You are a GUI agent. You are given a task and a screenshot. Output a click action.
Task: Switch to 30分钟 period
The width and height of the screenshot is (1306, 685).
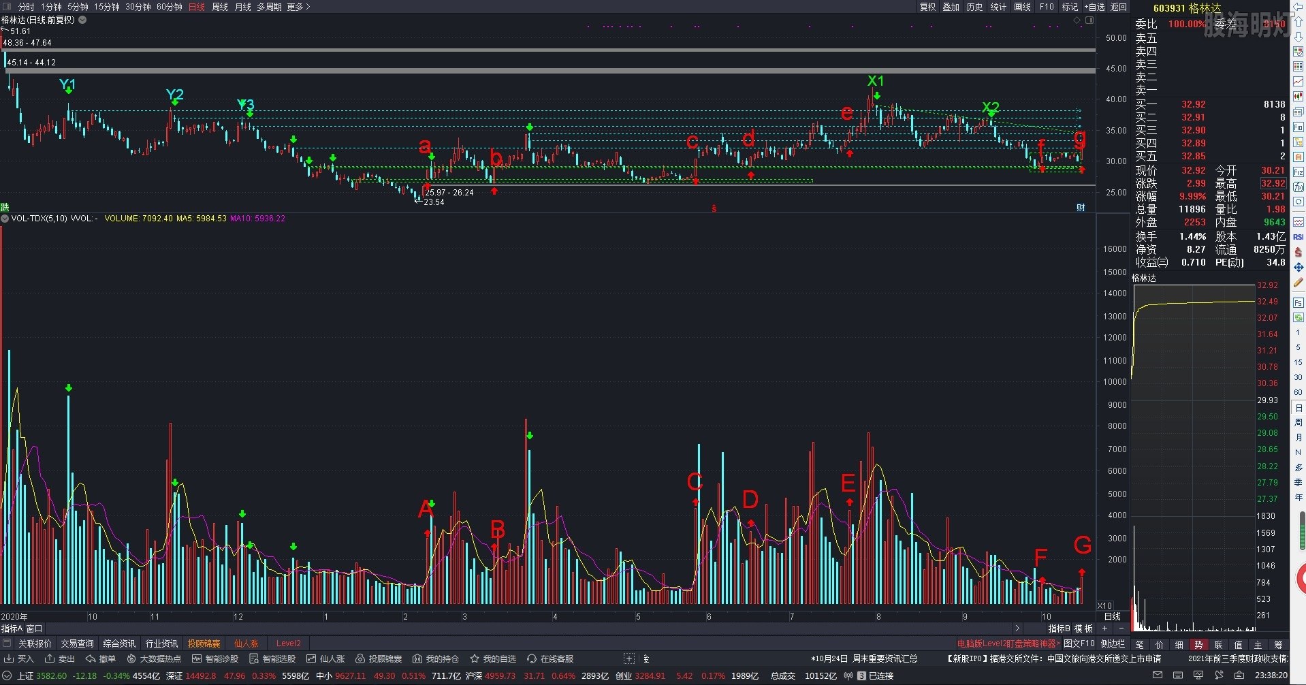(138, 7)
